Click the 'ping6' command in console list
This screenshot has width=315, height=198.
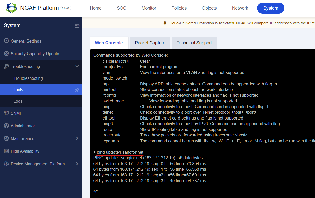pos(108,124)
